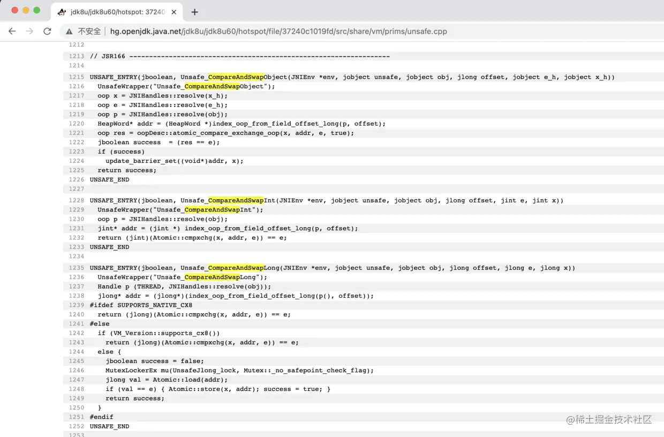Click 'Handle p (THREAD, JNIHandles::resolve(obj));' line

coord(184,287)
